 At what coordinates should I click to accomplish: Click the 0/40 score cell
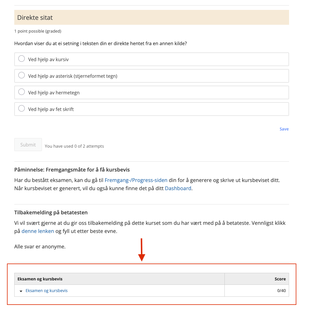256,291
